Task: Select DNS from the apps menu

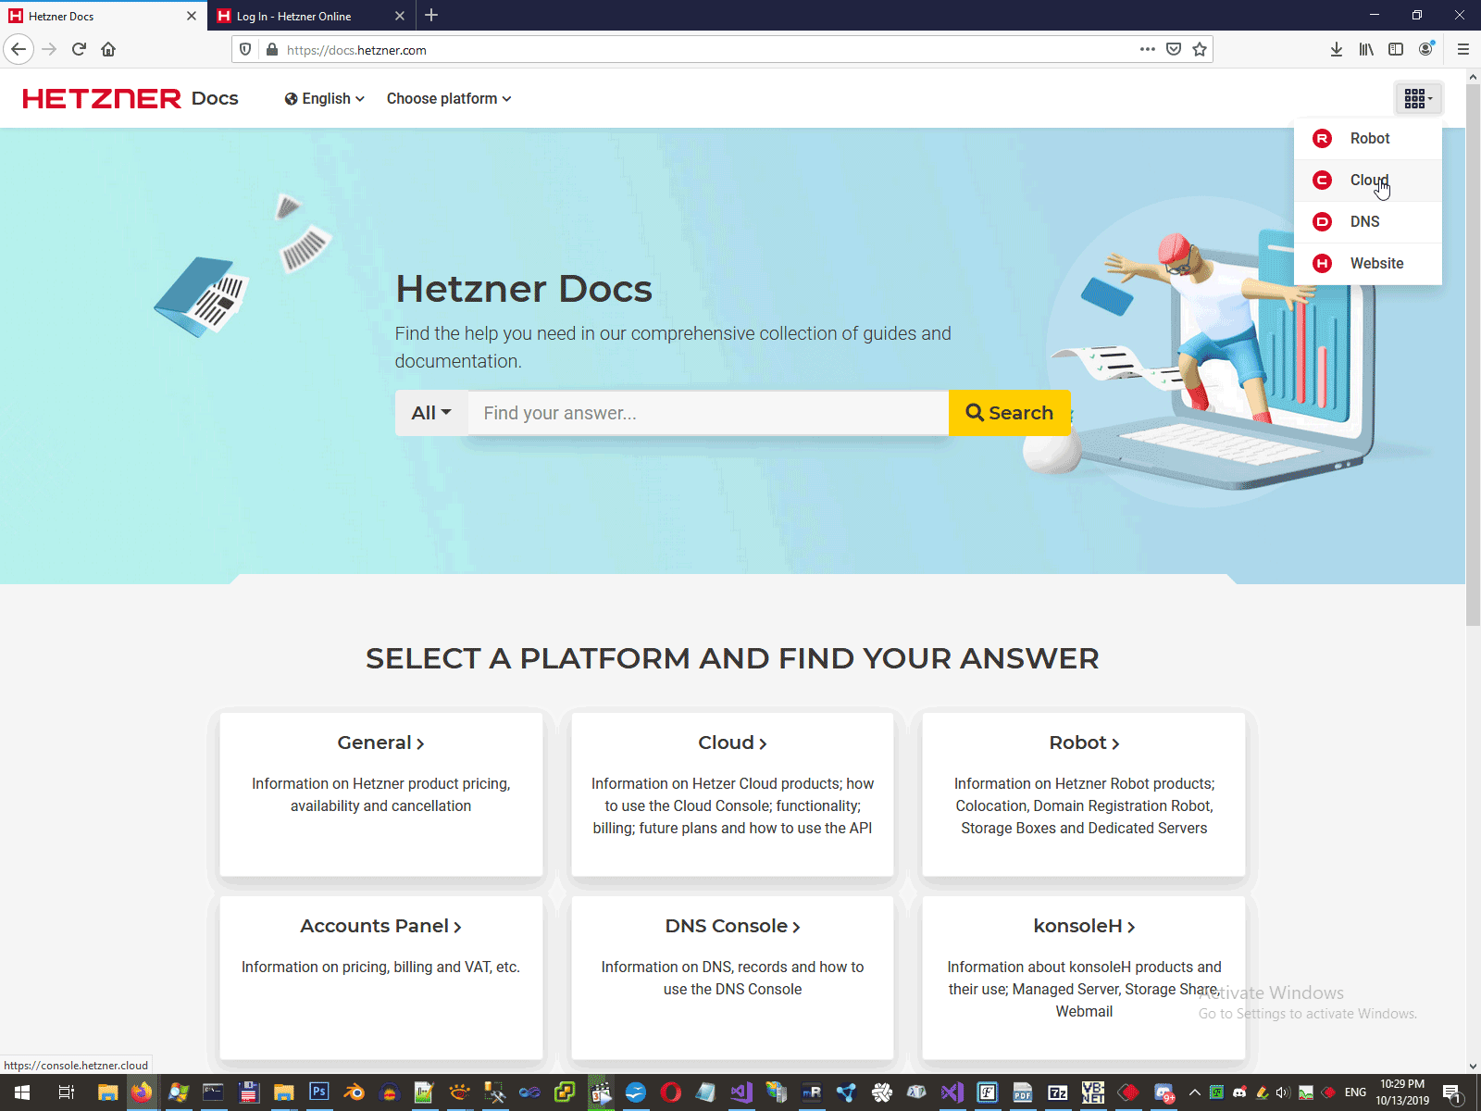Action: (x=1368, y=222)
